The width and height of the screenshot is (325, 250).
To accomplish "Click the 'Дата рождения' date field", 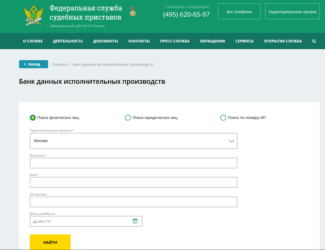I will pyautogui.click(x=81, y=221).
